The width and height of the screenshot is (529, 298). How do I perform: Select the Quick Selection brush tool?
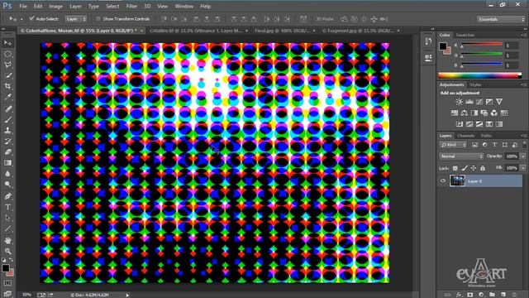(7, 75)
